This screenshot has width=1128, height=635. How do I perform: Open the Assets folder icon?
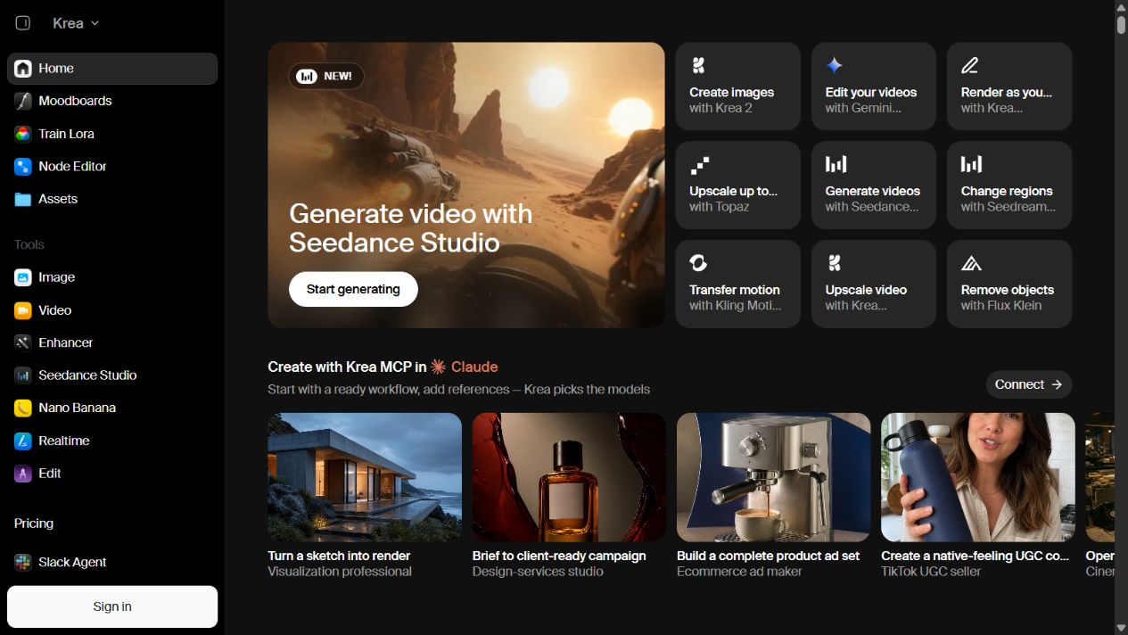click(23, 199)
